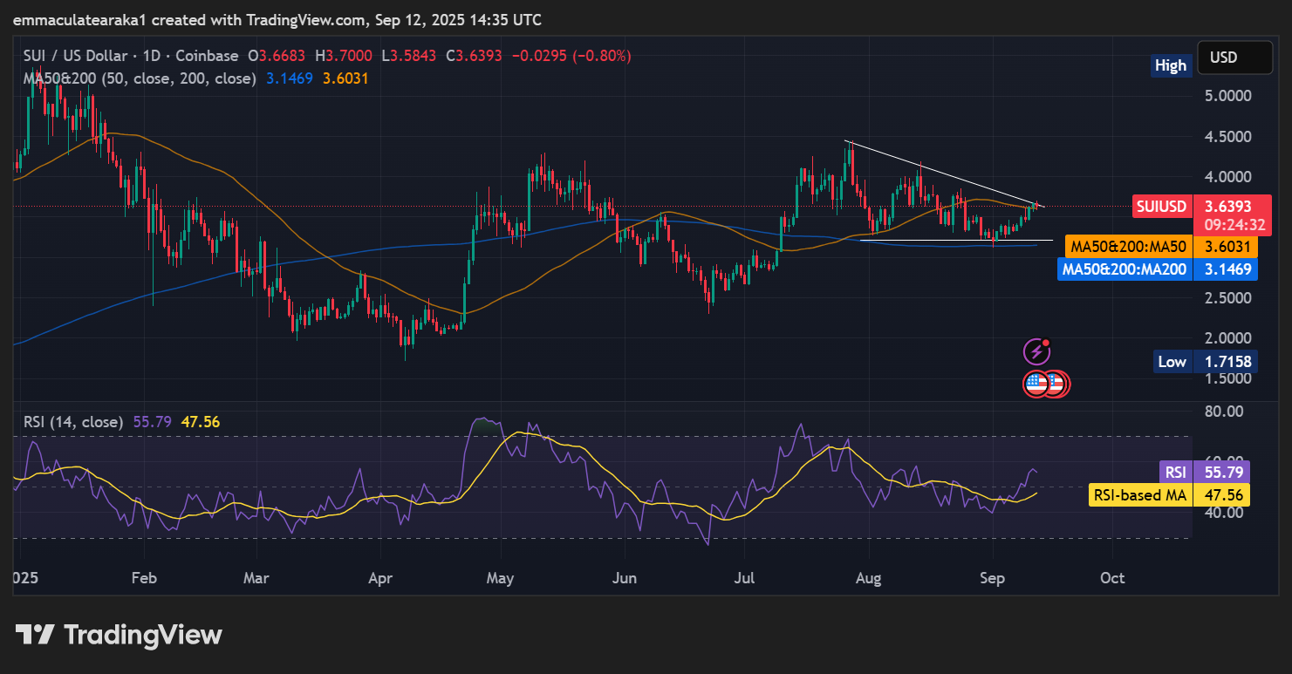
Task: Click the Low price marker label
Action: pos(1171,361)
